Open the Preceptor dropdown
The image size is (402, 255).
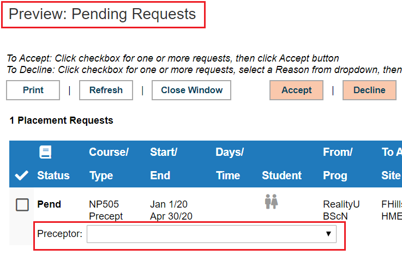[x=212, y=234]
